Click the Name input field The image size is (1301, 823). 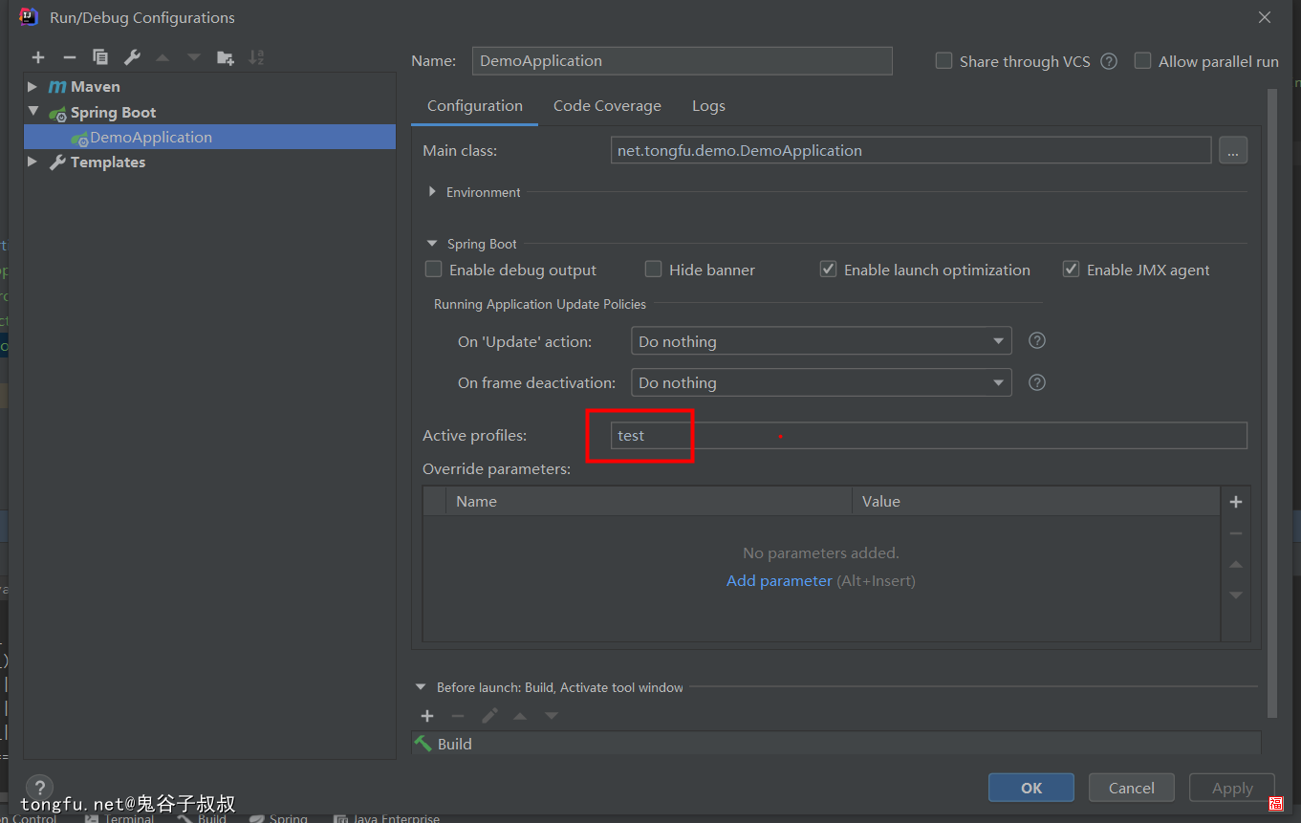coord(683,60)
